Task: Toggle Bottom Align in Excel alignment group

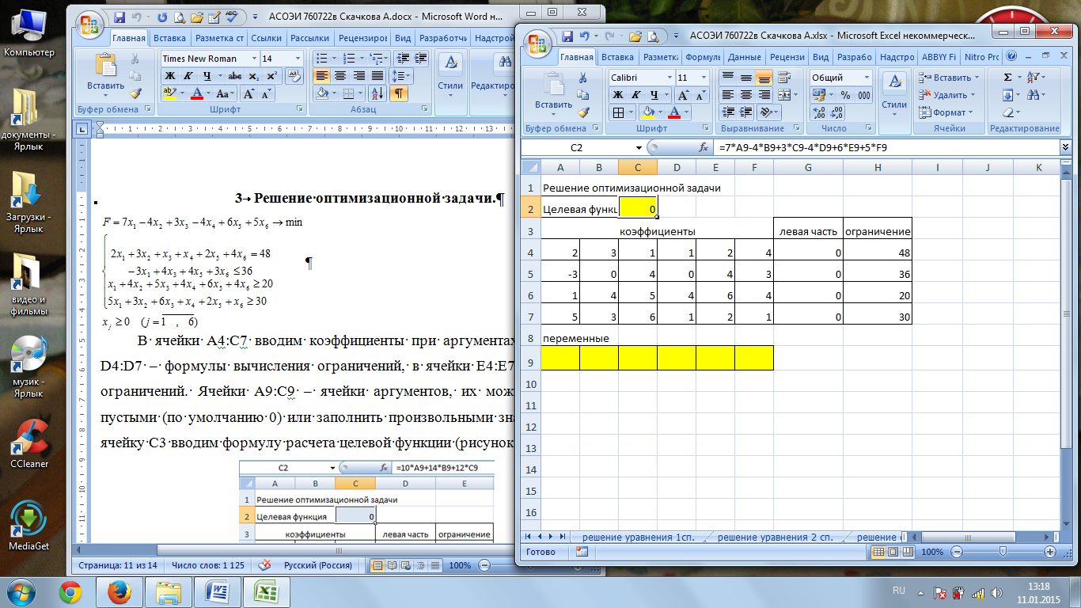Action: (x=764, y=78)
